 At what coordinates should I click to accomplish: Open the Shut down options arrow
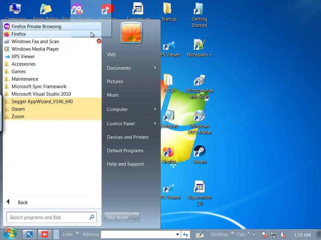(135, 217)
